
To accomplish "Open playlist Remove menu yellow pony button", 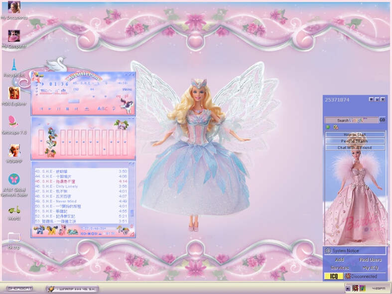I will click(x=51, y=230).
